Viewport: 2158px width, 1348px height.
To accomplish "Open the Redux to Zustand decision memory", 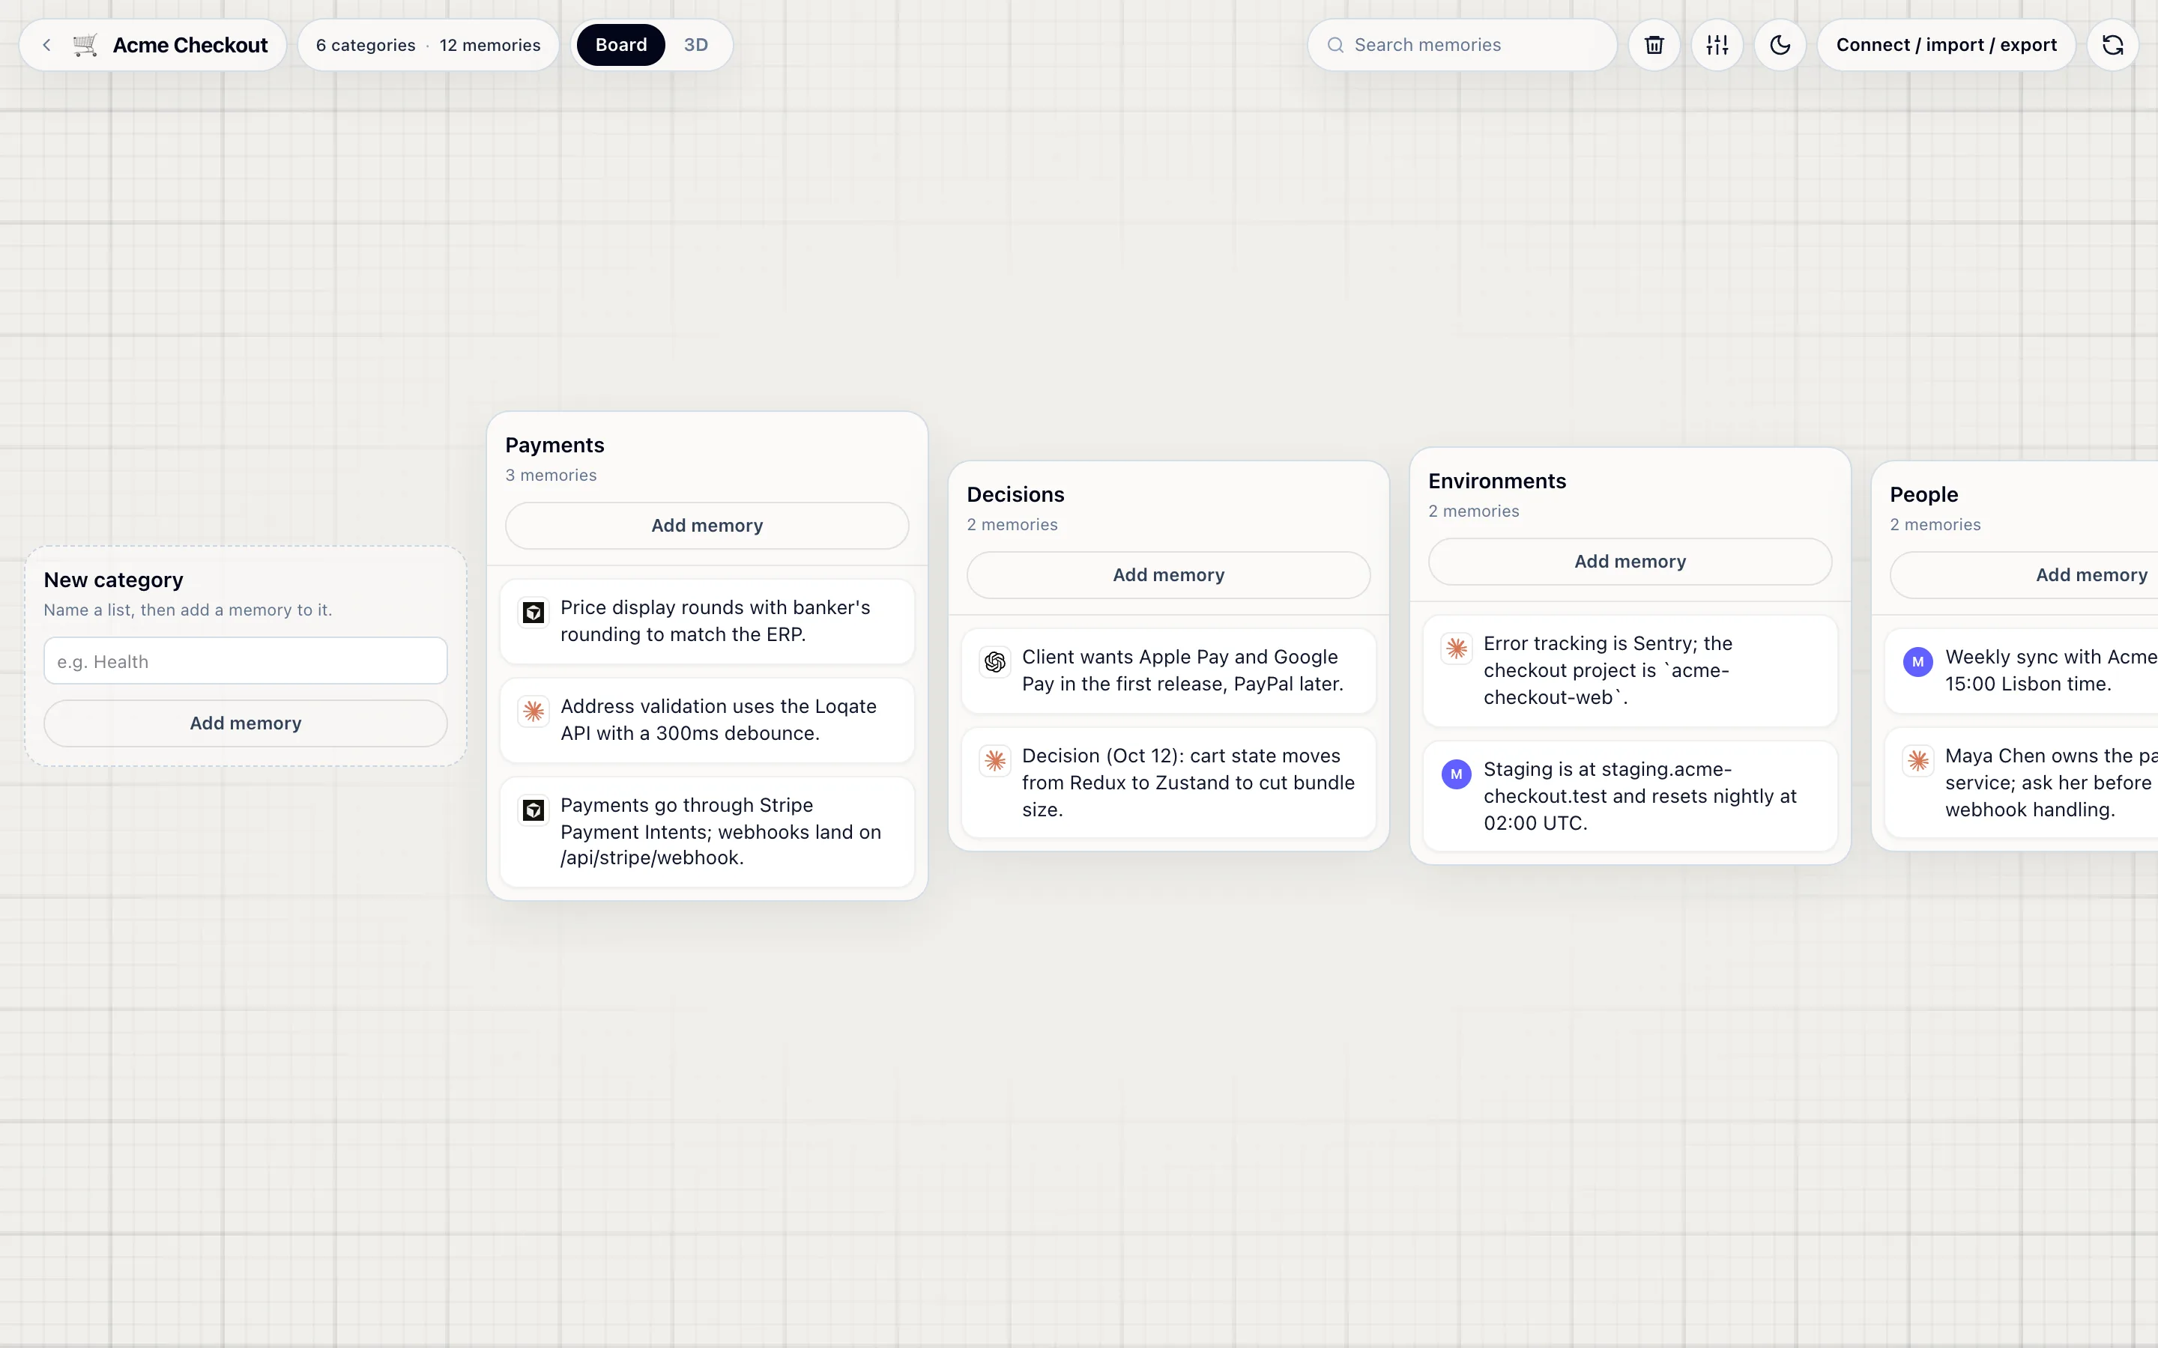I will [x=1168, y=783].
